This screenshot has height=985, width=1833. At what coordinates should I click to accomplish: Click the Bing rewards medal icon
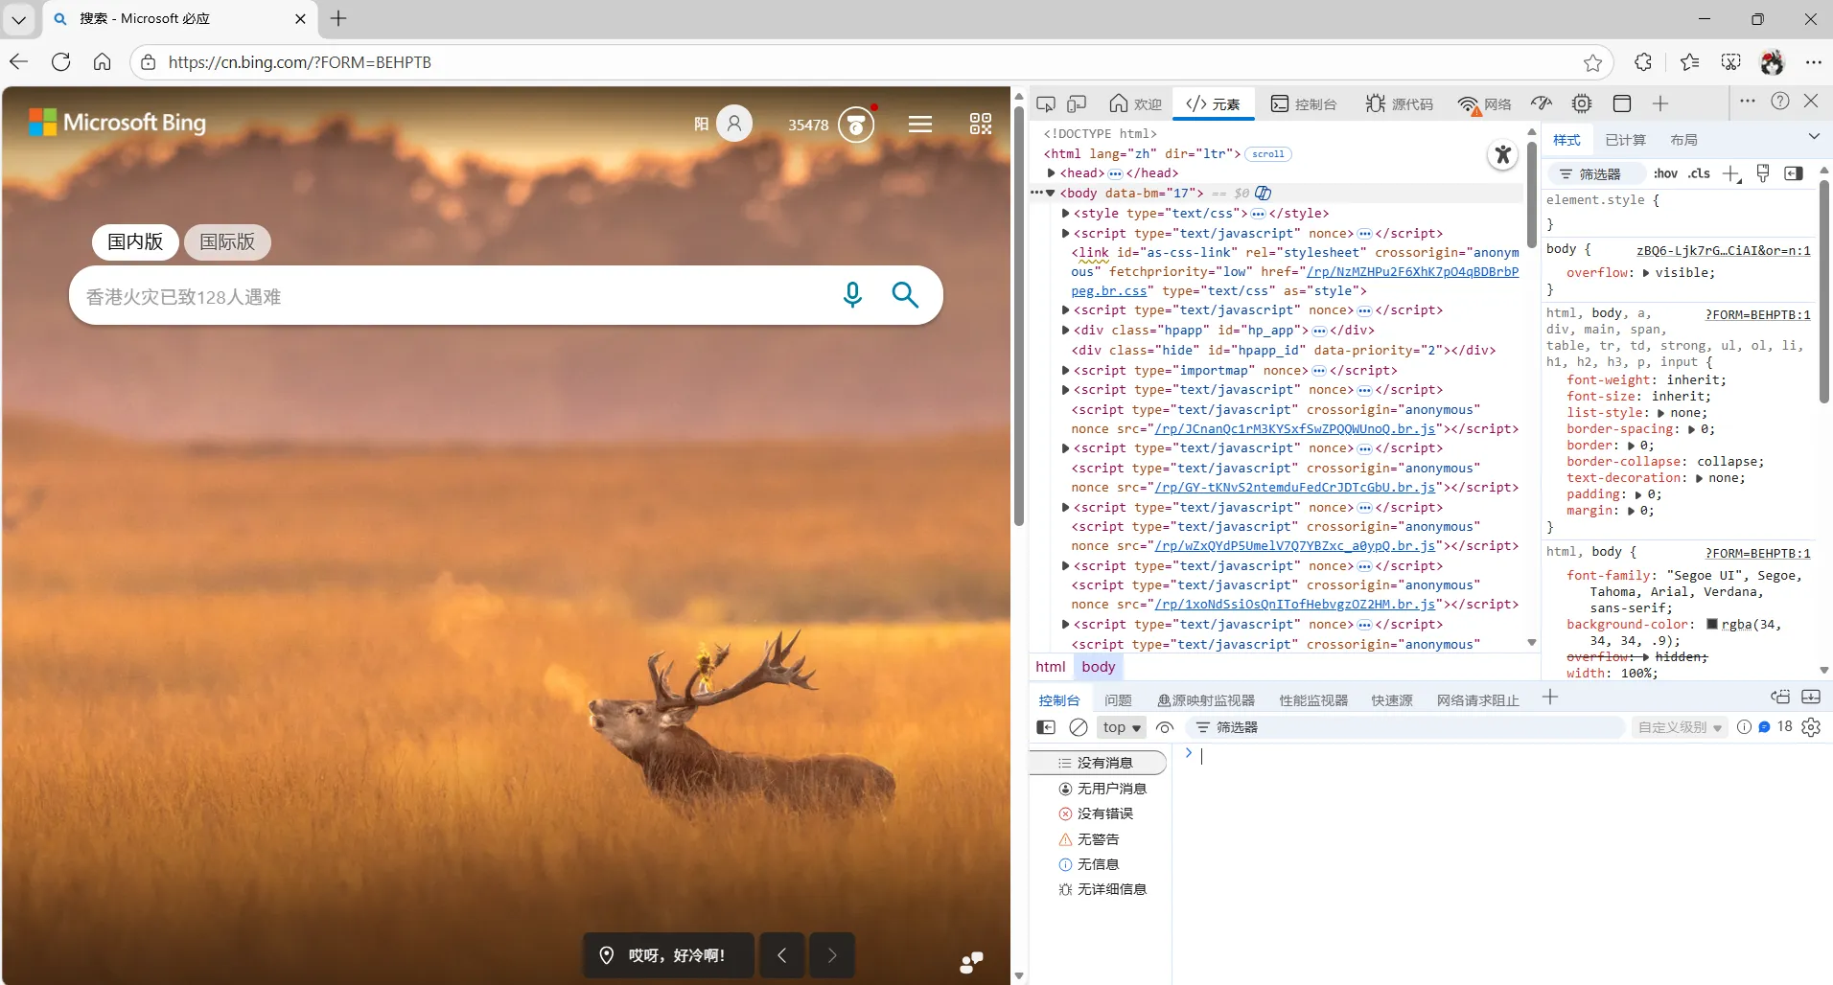click(855, 125)
